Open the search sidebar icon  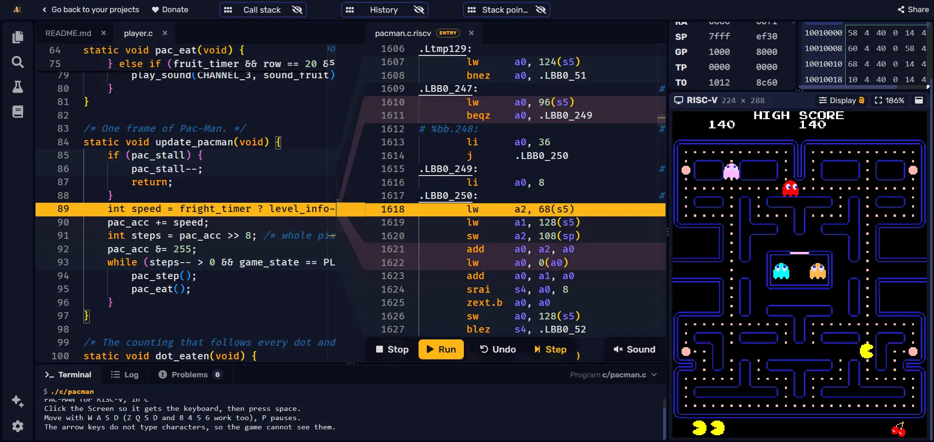pyautogui.click(x=18, y=62)
